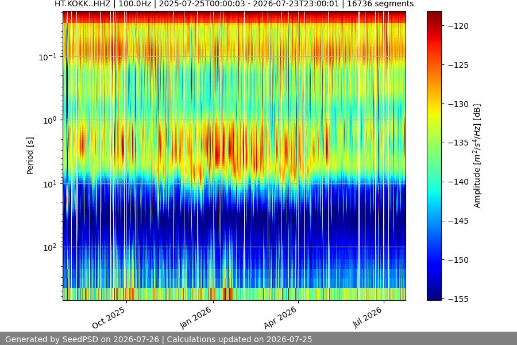
Task: Select the 'Apr 2026' x-axis label
Action: (280, 317)
